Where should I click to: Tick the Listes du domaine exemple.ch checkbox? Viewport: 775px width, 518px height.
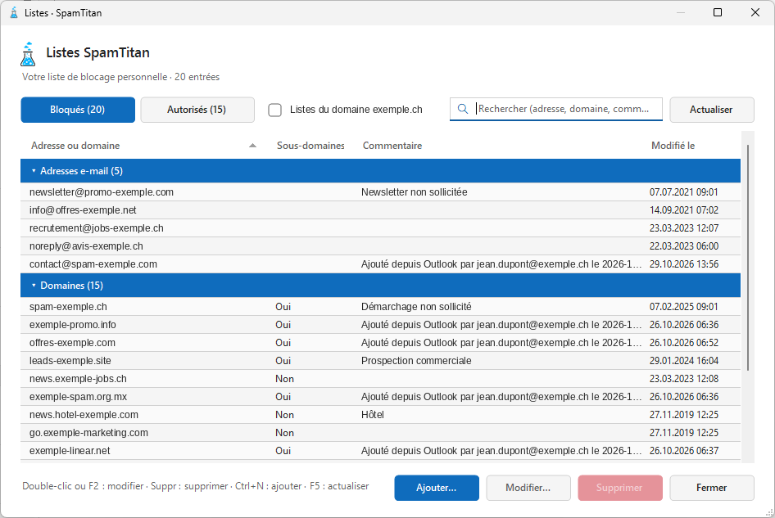point(274,110)
